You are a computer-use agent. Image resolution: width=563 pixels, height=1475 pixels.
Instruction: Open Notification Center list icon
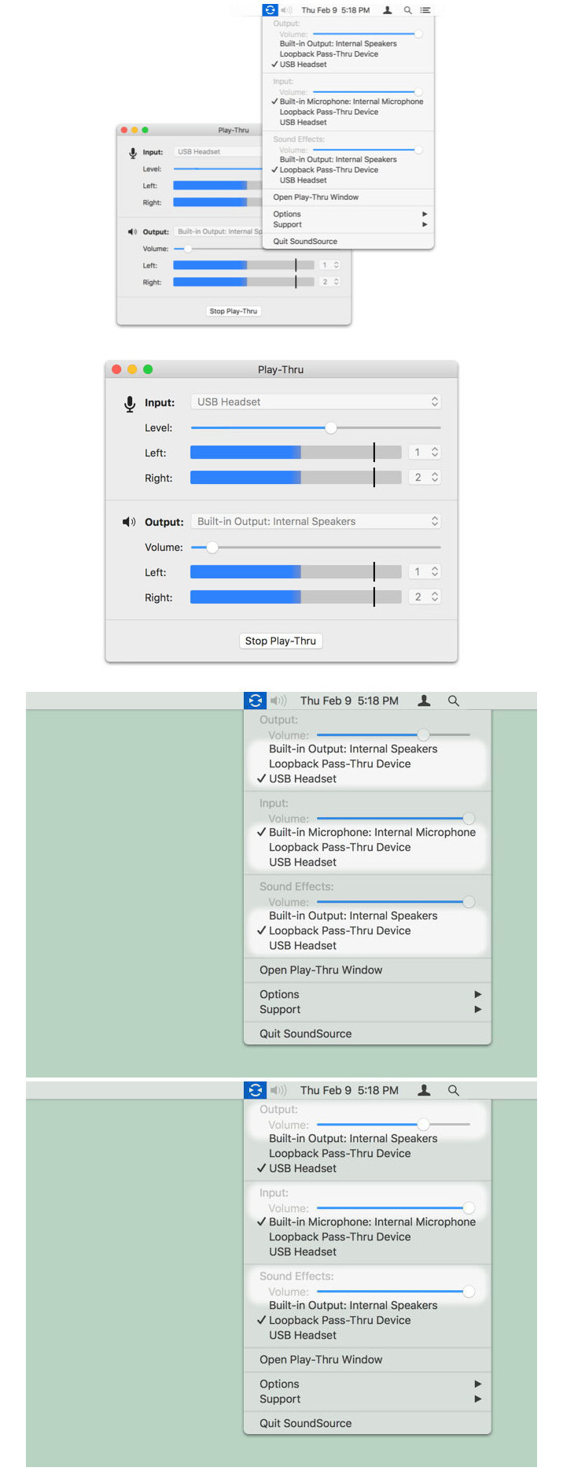coord(425,10)
